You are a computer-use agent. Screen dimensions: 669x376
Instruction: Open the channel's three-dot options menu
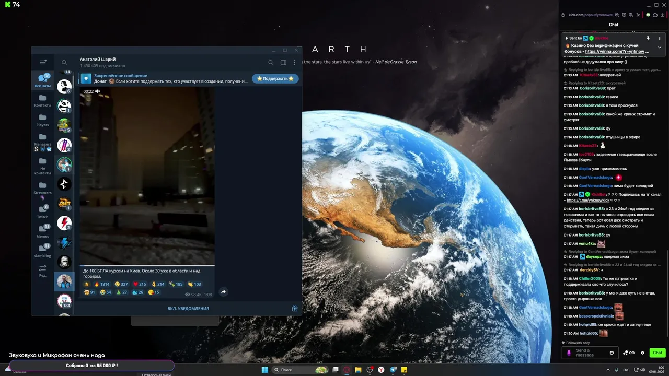294,63
